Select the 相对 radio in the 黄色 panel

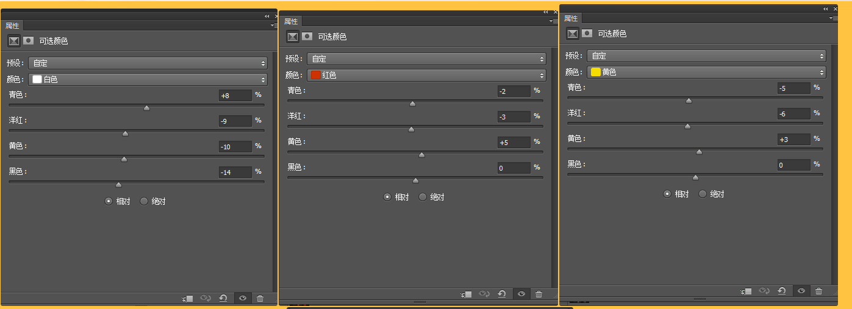tap(667, 194)
